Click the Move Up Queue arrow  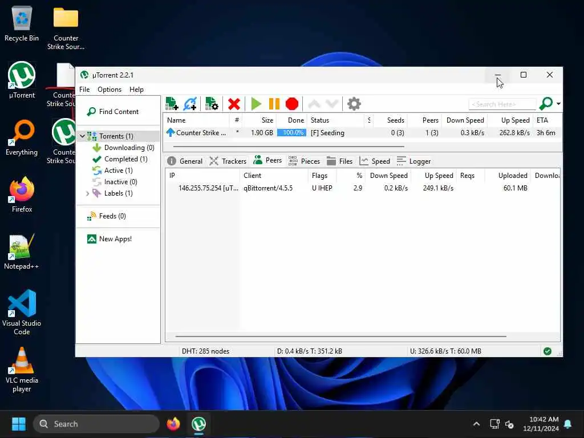[314, 104]
